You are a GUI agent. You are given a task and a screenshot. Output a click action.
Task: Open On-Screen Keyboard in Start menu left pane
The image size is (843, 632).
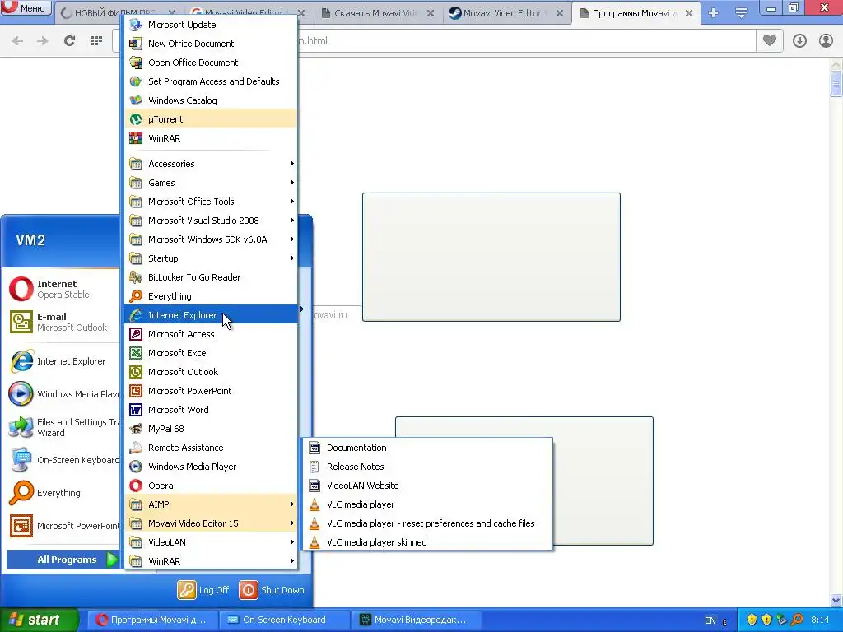tap(63, 460)
